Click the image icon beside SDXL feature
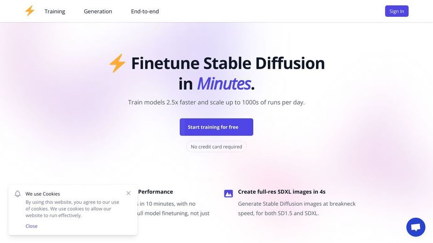The image size is (433, 243). pyautogui.click(x=228, y=193)
